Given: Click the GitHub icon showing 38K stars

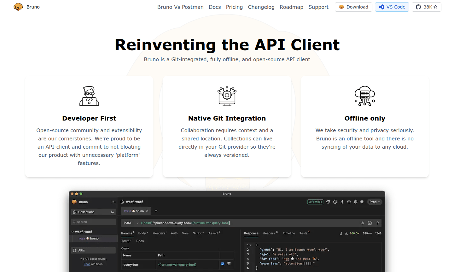Looking at the screenshot, I should pos(426,7).
